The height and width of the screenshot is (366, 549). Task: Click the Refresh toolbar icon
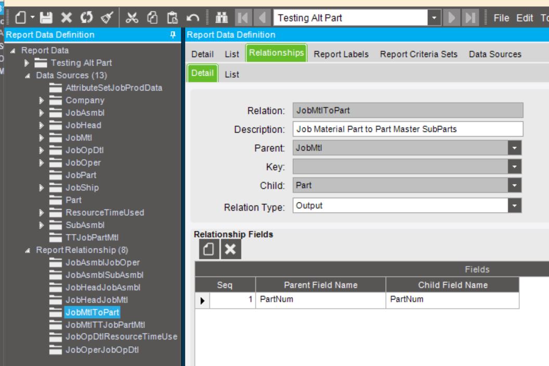[x=86, y=18]
